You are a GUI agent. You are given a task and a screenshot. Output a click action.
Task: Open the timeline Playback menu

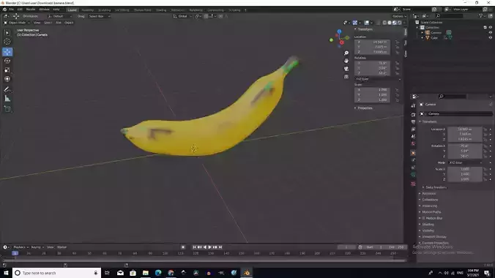(x=21, y=247)
